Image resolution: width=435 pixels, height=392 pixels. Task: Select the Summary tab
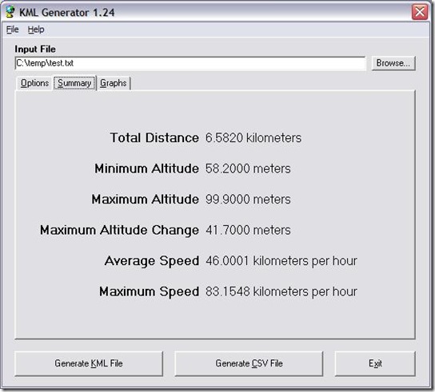74,83
